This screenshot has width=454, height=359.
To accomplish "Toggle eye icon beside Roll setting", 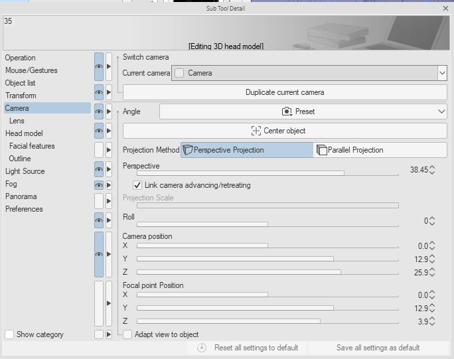I will (99, 221).
